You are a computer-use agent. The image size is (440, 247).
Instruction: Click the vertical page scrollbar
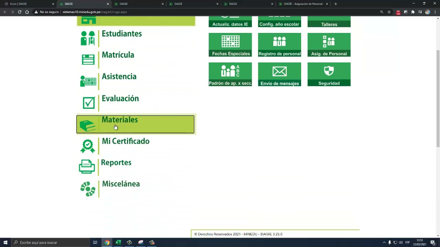coord(438,99)
